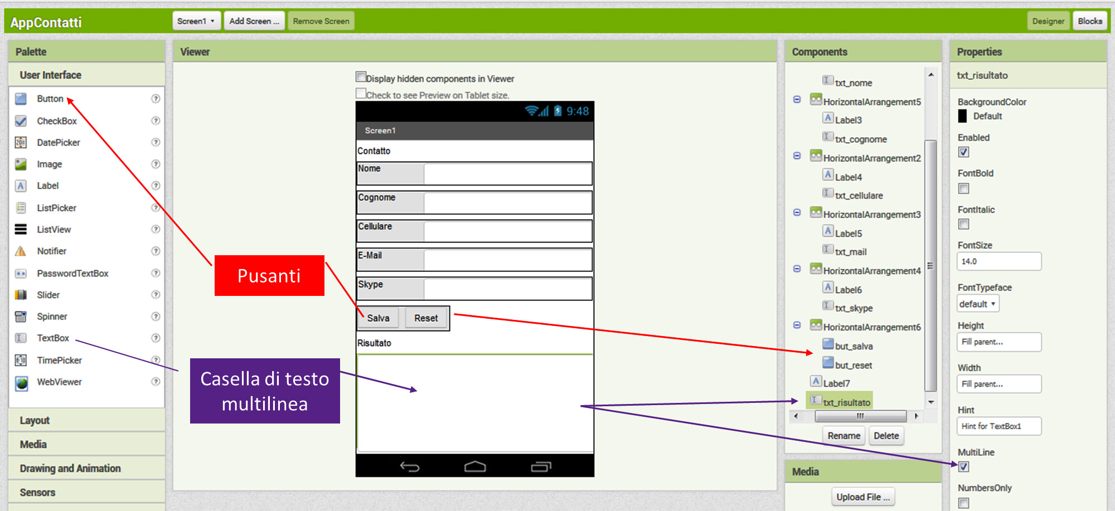
Task: Click the Image component icon in the palette
Action: pyautogui.click(x=21, y=164)
